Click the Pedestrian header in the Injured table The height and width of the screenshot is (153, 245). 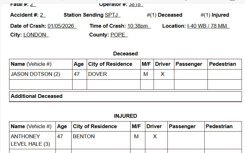pyautogui.click(x=219, y=126)
